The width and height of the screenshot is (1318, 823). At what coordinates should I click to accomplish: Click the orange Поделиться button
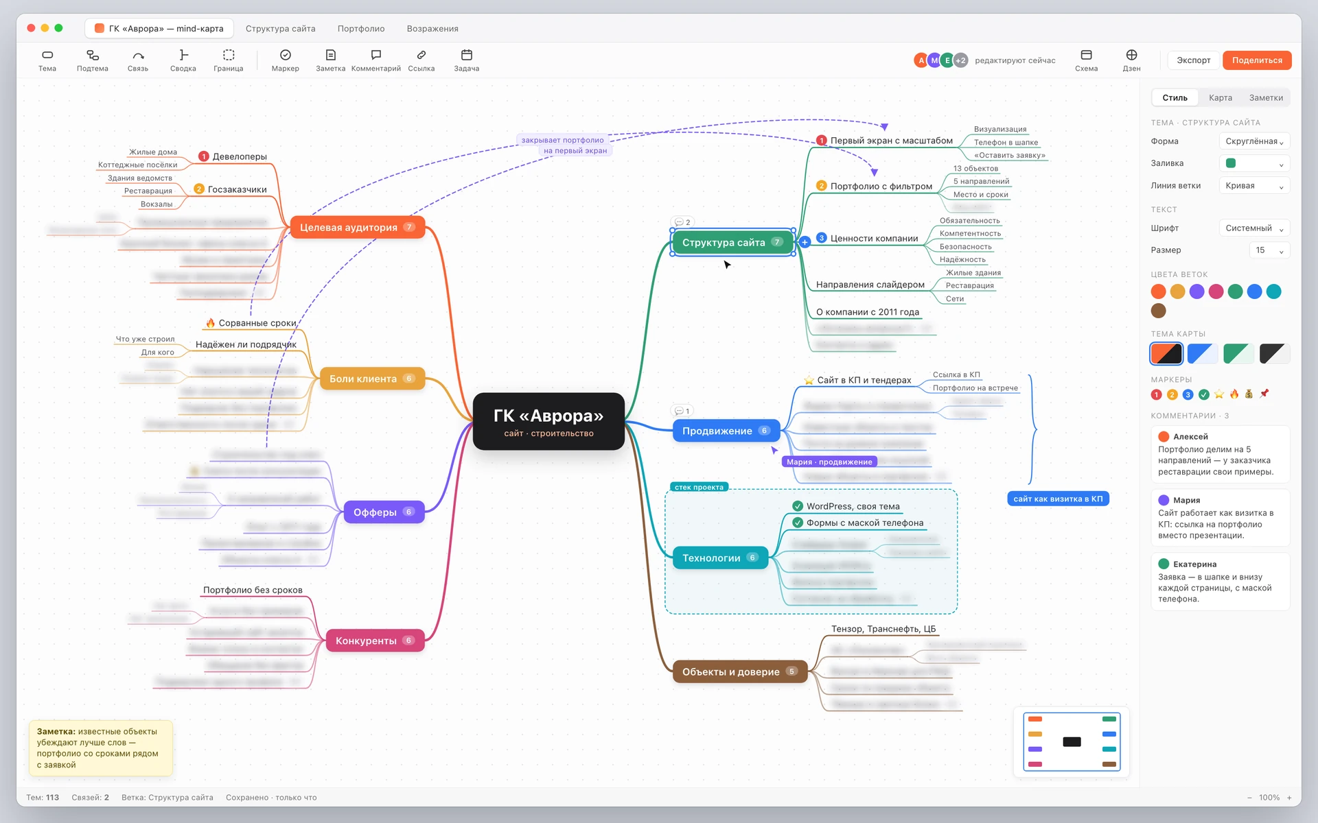coord(1257,60)
